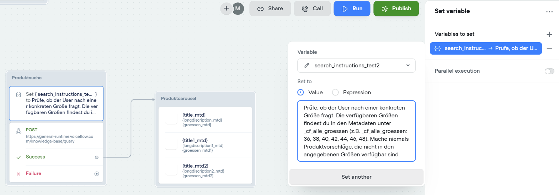
Task: Open the three-dot menu in Set variable panel
Action: pyautogui.click(x=549, y=11)
